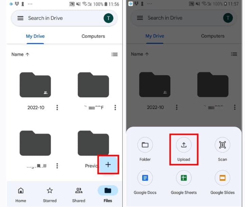Tap My Drive tab in right screen

coord(155,36)
